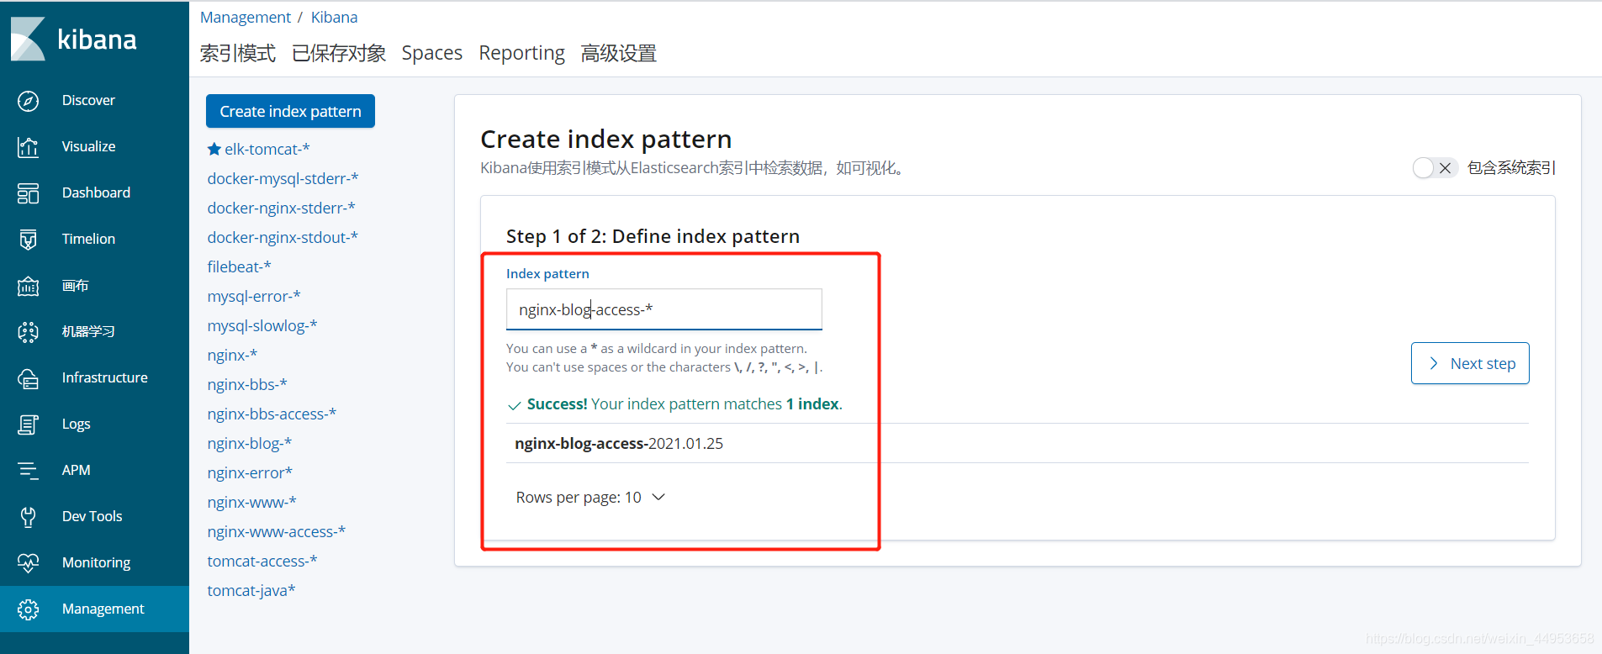Open Logs sidebar icon
The width and height of the screenshot is (1602, 654).
click(28, 425)
